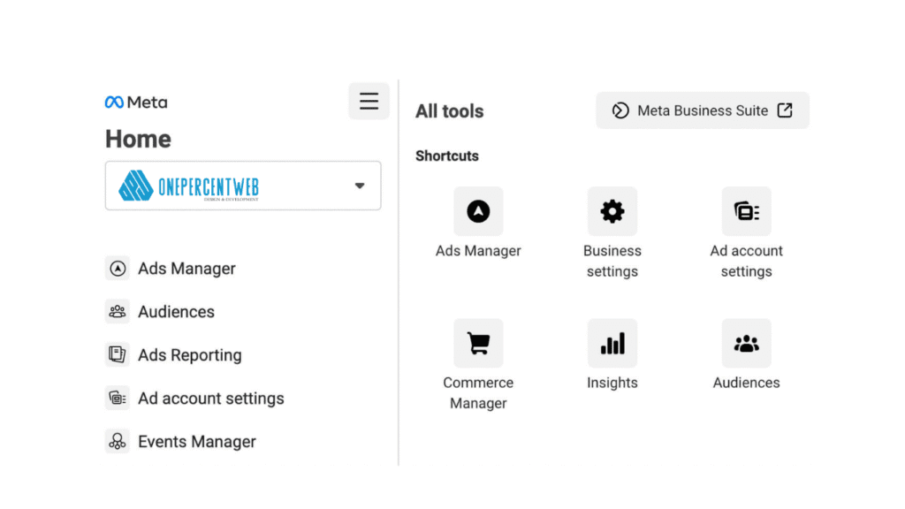905x509 pixels.
Task: Click the Audiences sidebar icon
Action: coord(117,312)
